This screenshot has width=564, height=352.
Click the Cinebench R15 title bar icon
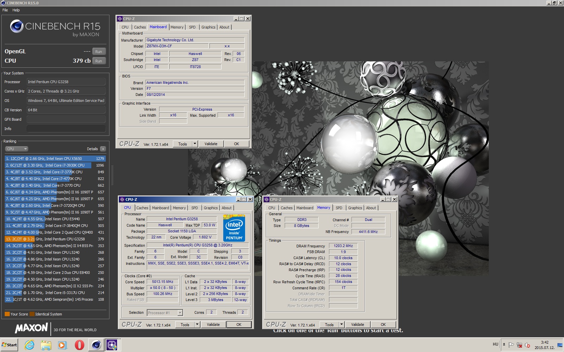pyautogui.click(x=3, y=3)
